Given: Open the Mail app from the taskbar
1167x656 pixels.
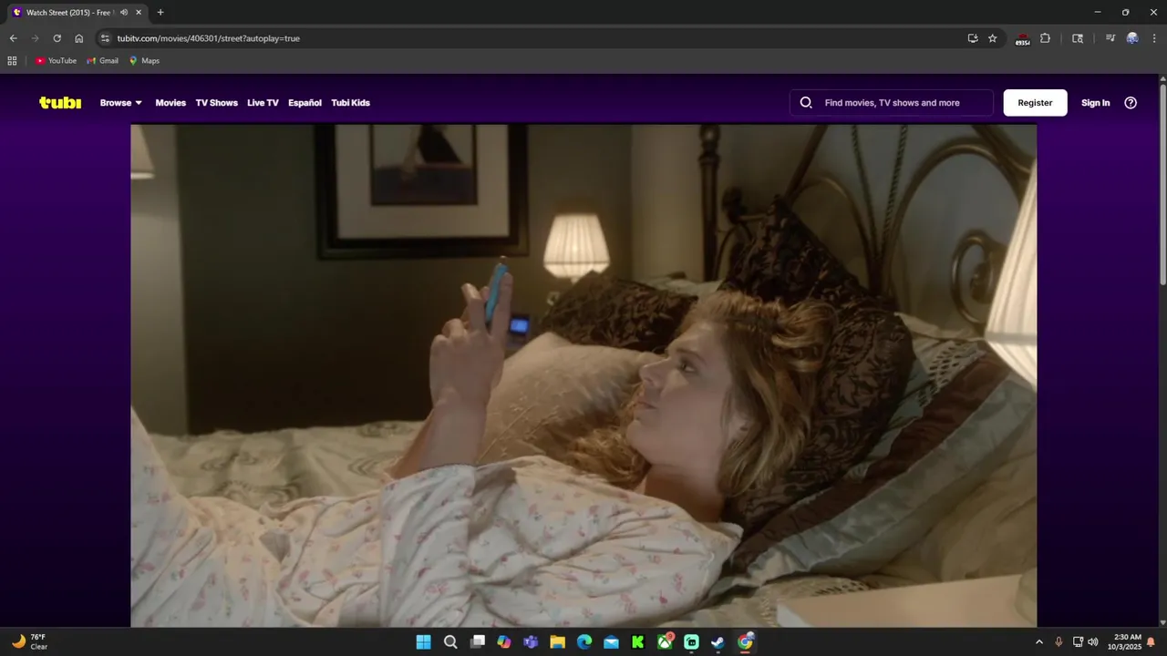Looking at the screenshot, I should (611, 642).
